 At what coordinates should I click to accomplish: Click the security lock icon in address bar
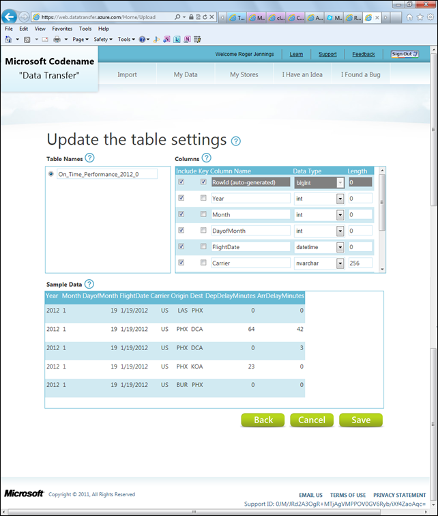[x=191, y=17]
